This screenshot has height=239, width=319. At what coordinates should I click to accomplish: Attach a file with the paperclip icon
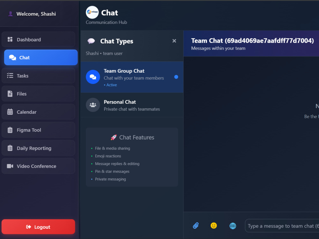coord(196,226)
